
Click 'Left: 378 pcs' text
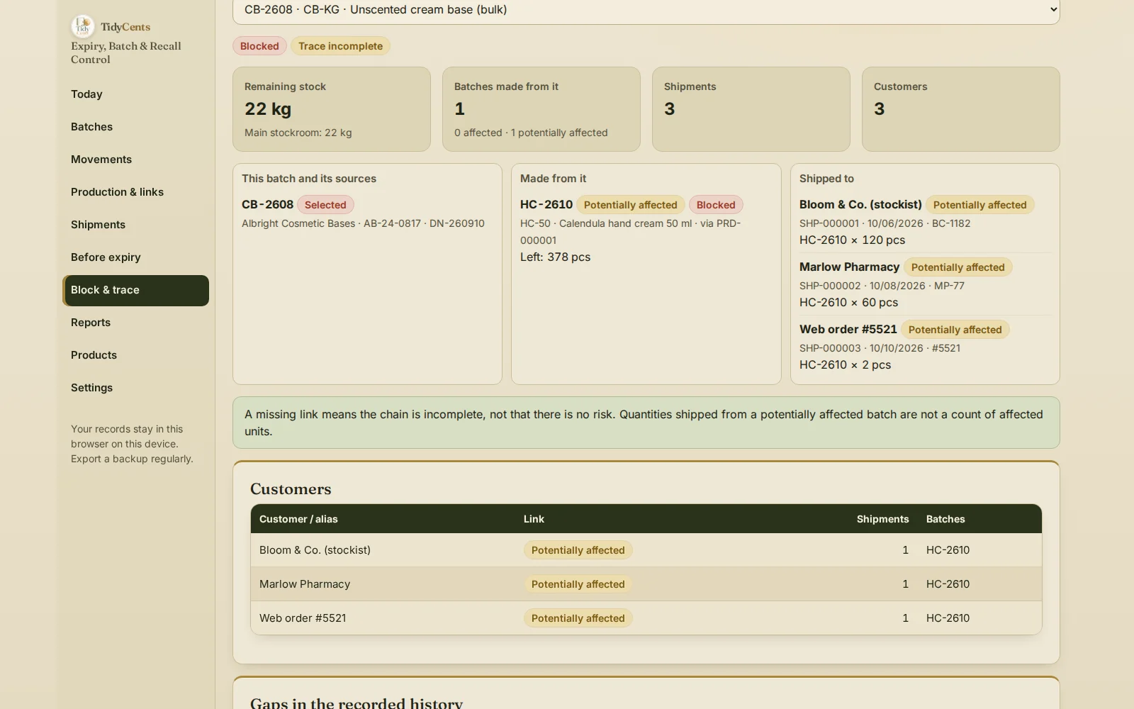coord(555,257)
